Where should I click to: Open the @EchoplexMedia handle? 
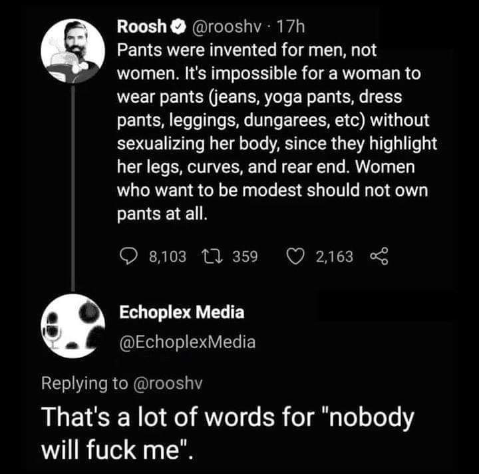tap(187, 342)
